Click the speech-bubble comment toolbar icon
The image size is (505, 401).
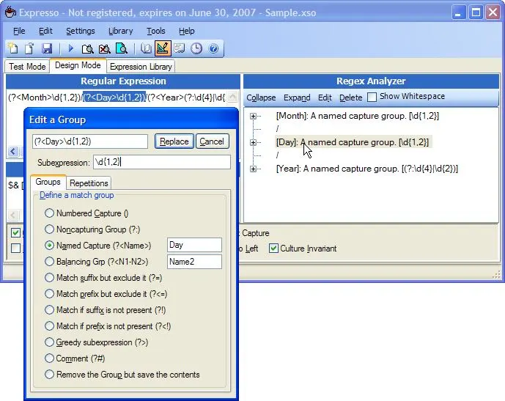[x=180, y=48]
